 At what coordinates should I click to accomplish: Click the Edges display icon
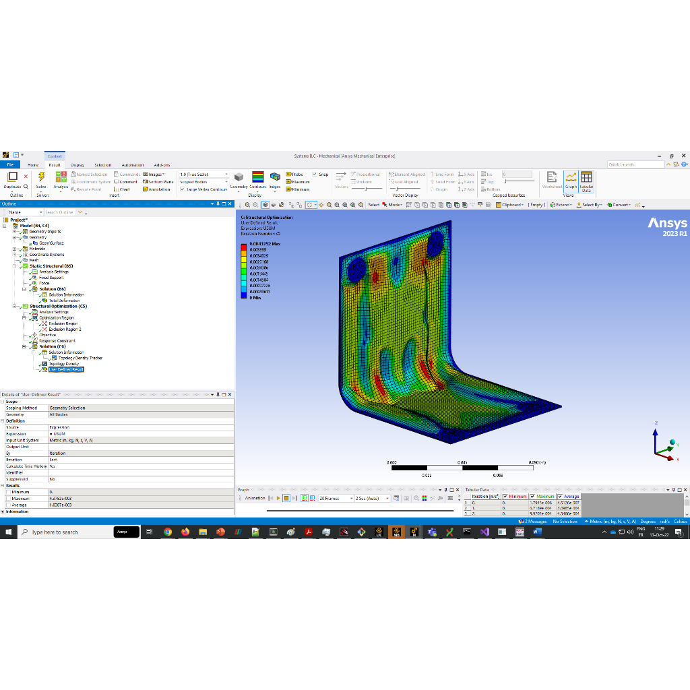coord(275,178)
